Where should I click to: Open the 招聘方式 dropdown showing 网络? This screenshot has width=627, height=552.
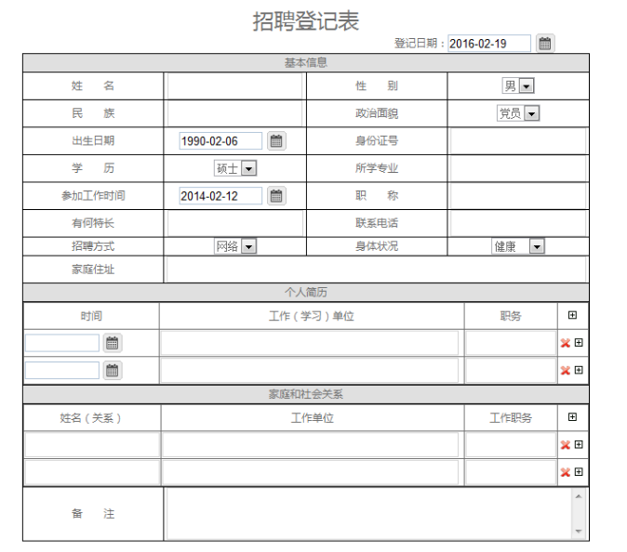[x=235, y=246]
